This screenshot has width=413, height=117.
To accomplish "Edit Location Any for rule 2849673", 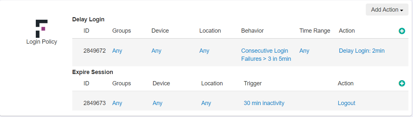I will coord(206,103).
